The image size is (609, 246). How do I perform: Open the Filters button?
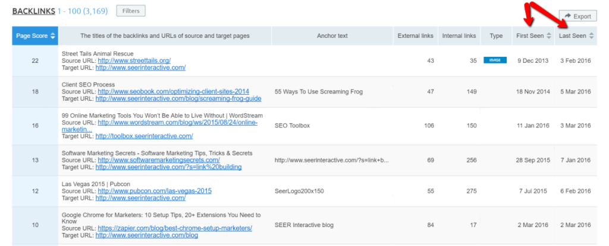click(130, 11)
